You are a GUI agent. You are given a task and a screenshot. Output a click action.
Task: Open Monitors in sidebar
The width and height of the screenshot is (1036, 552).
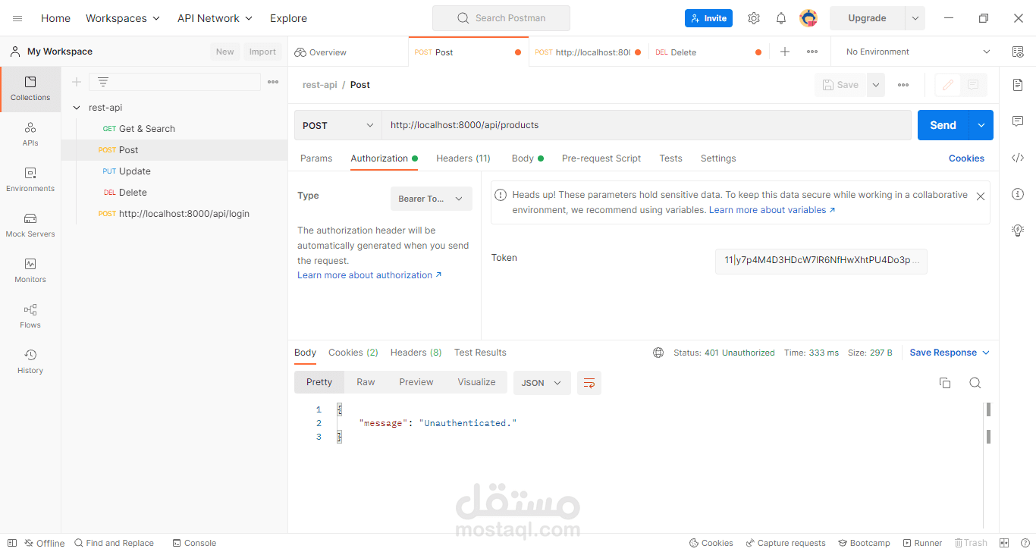coord(30,271)
